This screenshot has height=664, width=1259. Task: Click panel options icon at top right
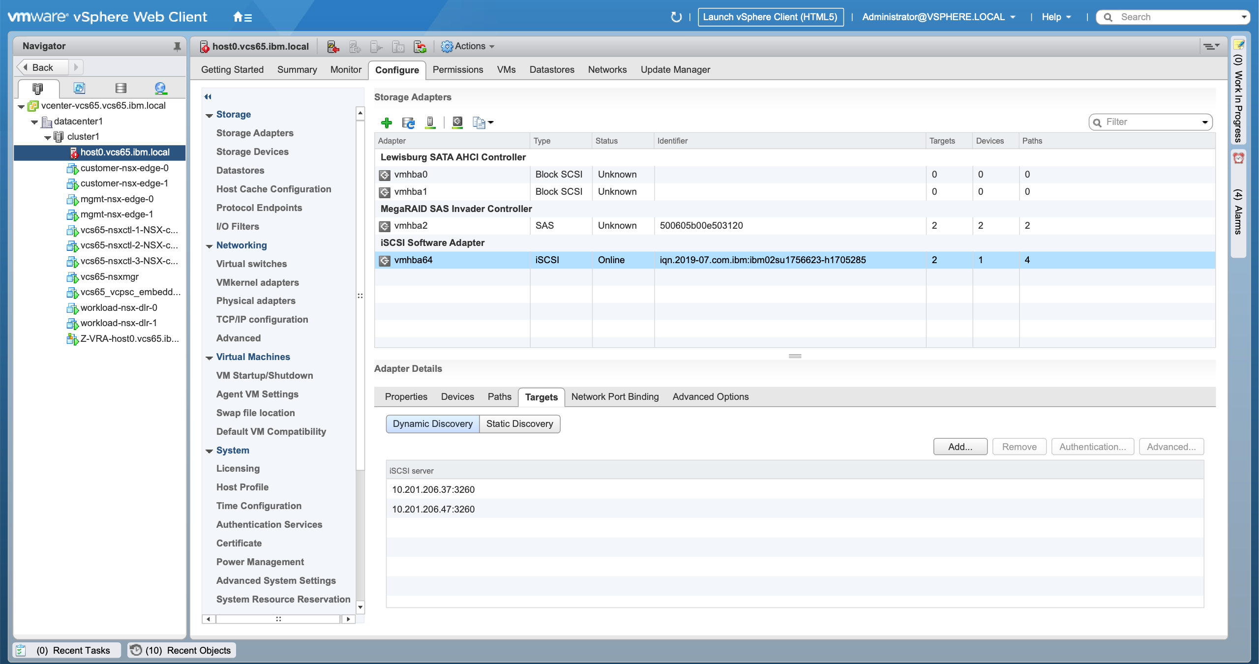tap(1211, 46)
